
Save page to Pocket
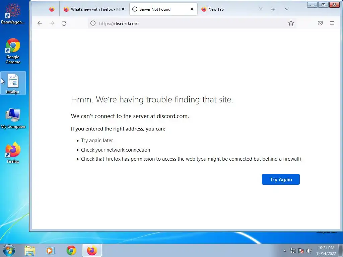[320, 23]
